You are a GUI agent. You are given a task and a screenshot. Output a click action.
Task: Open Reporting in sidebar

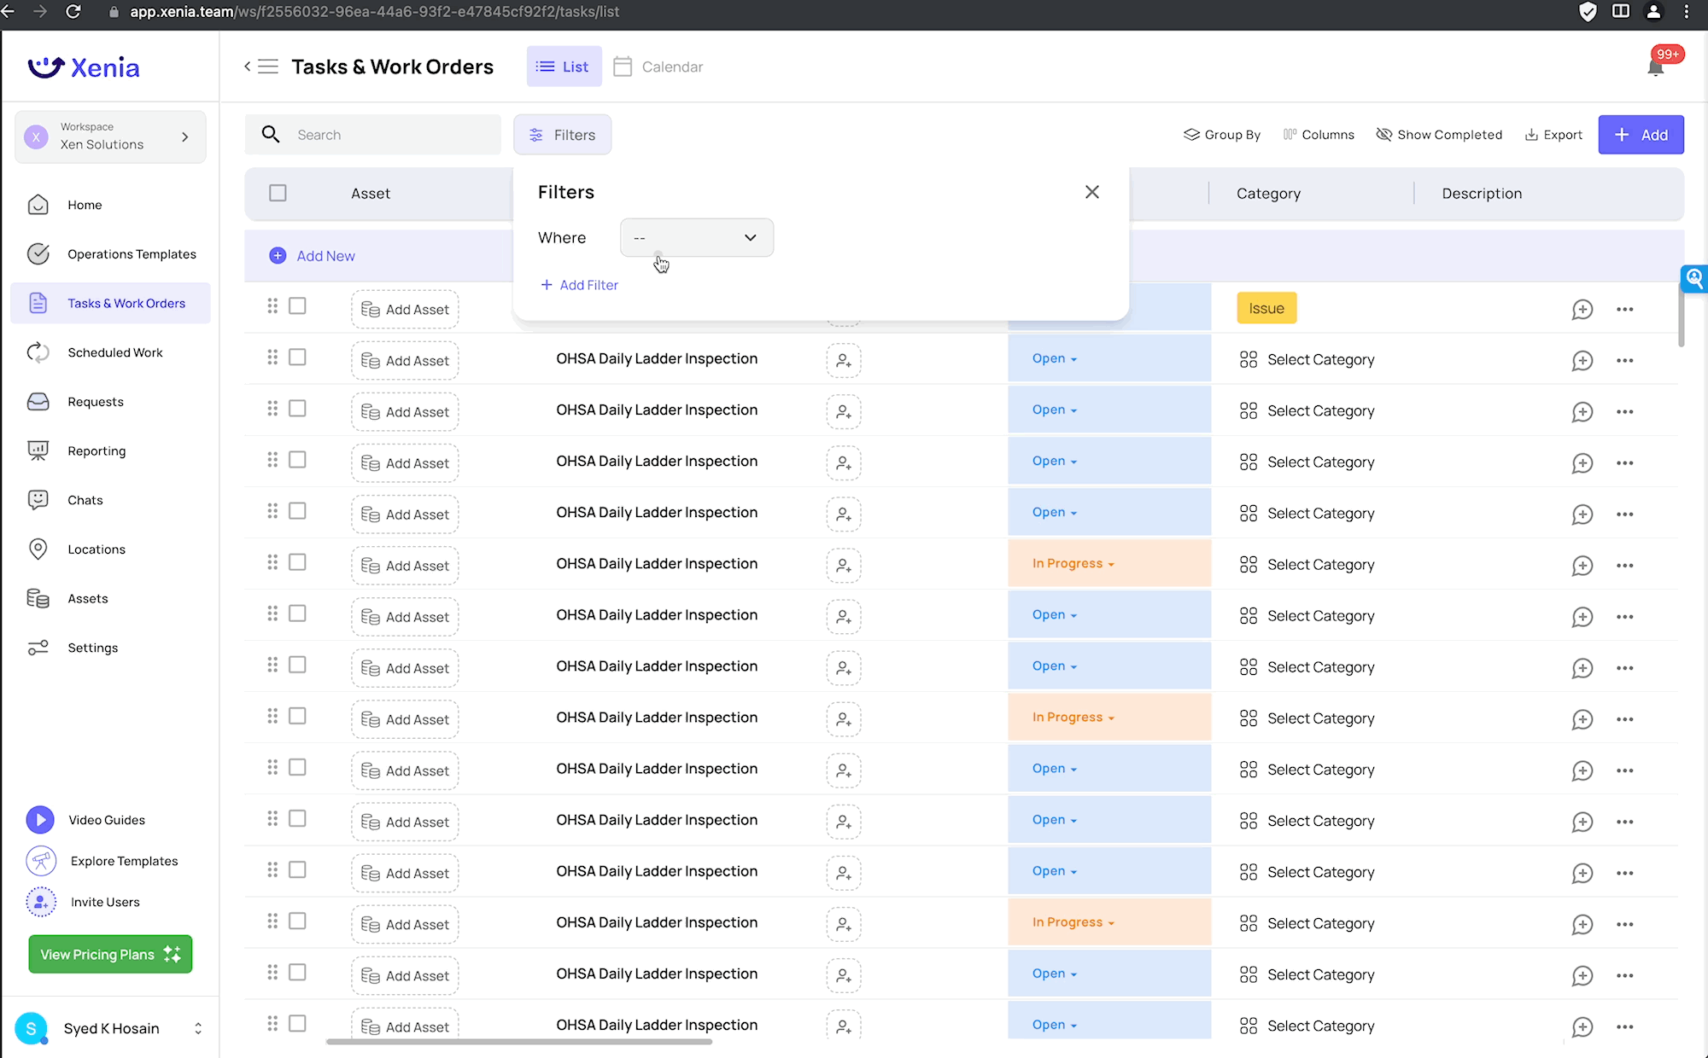click(x=110, y=451)
